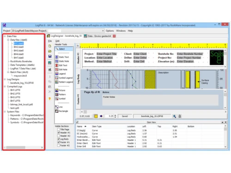Image resolution: width=231 pixels, height=173 pixels.
Task: Uncheck the Footer #1 section checkbox
Action: click(x=59, y=142)
